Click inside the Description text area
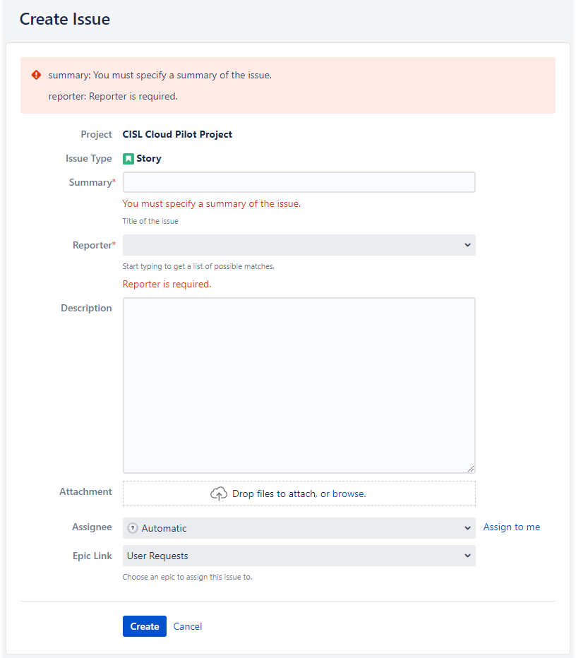The height and width of the screenshot is (658, 576). coord(299,385)
